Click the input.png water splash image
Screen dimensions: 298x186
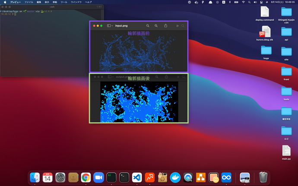coord(137,53)
